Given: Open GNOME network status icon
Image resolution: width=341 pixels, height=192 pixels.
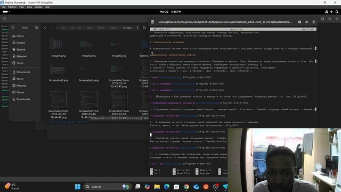Looking at the screenshot, I should click(x=327, y=12).
